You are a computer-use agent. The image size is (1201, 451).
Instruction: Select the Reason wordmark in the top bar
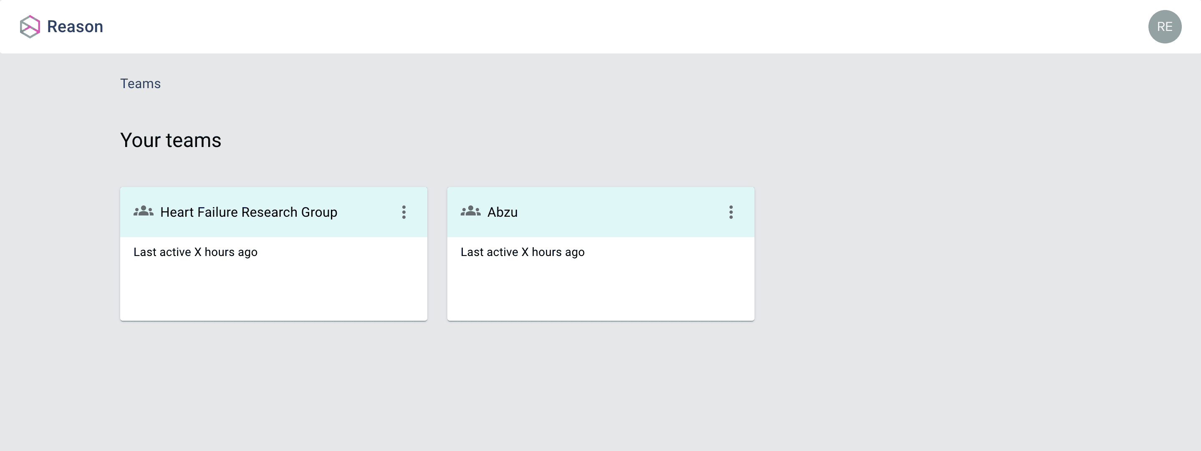click(75, 27)
